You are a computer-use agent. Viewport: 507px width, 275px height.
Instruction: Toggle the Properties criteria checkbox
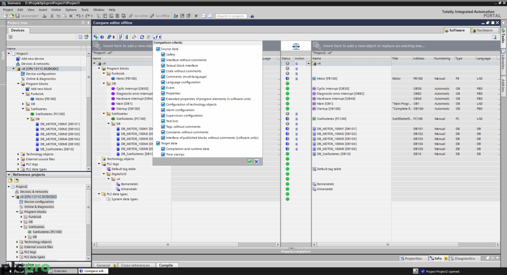tap(163, 93)
